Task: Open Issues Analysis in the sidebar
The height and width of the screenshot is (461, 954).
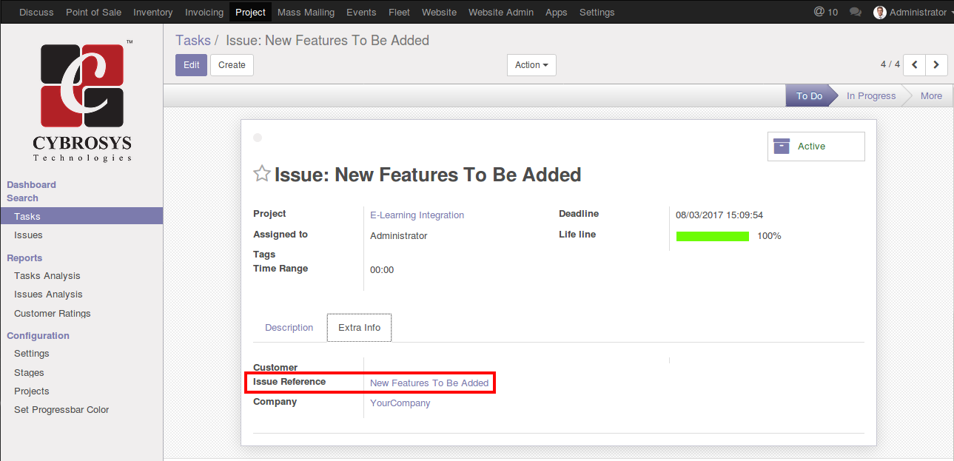Action: pos(48,295)
